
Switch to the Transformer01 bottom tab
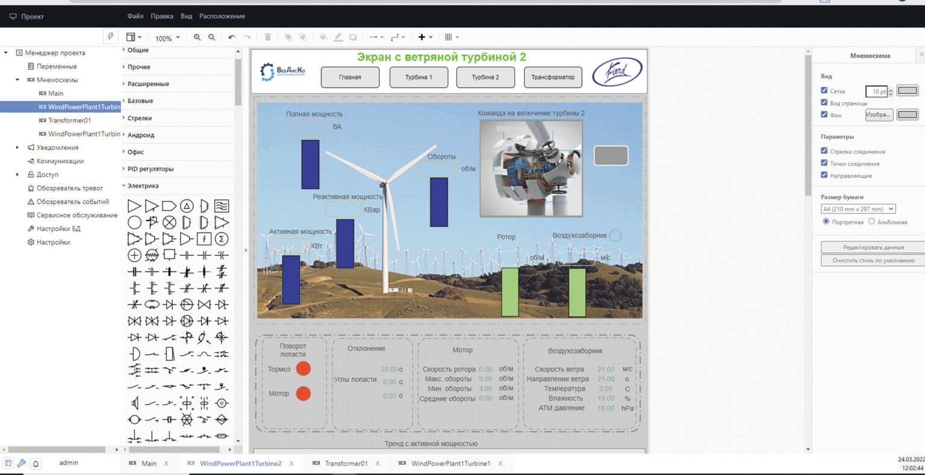point(346,464)
